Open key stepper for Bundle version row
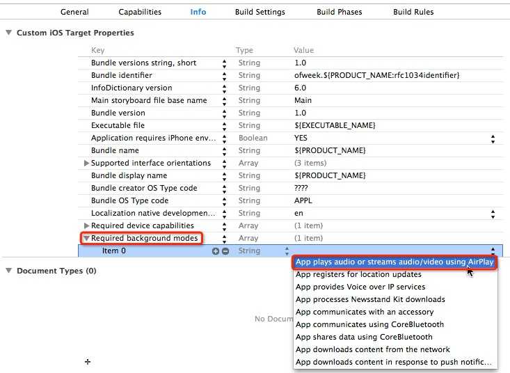 coord(225,113)
